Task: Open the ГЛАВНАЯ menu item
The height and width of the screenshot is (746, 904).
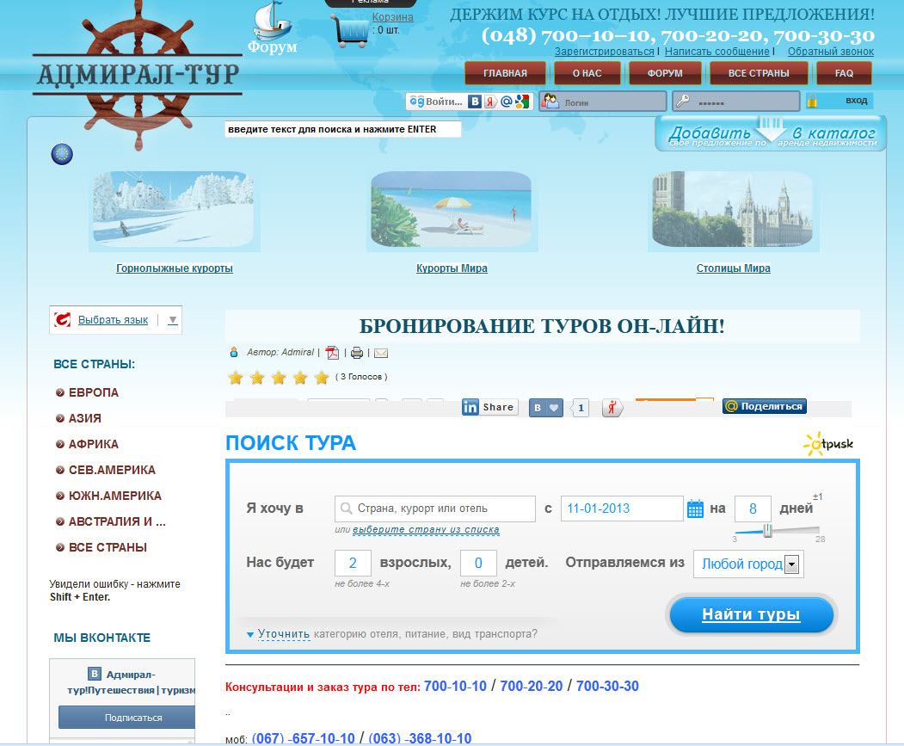Action: point(505,73)
